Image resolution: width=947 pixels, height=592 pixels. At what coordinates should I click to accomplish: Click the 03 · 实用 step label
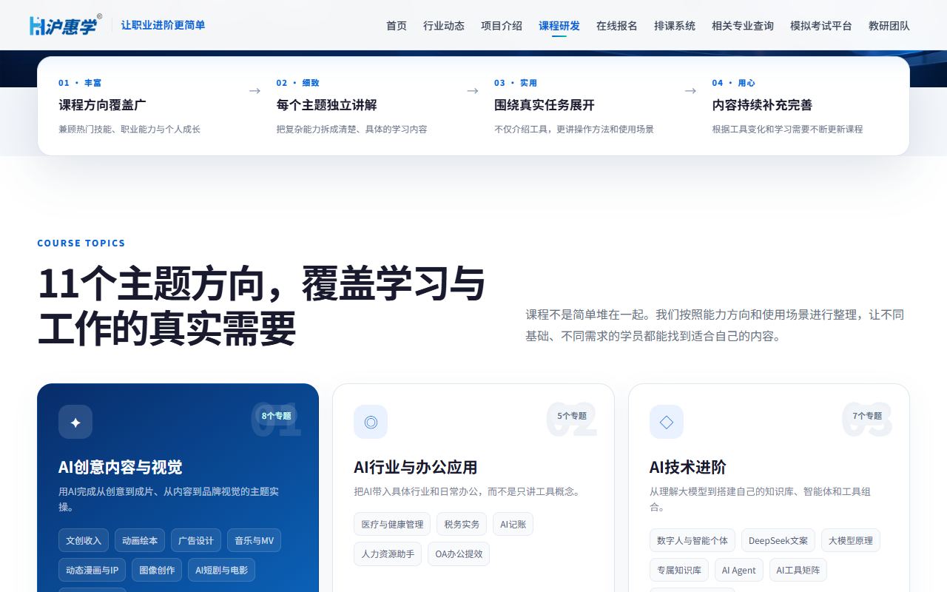tap(516, 83)
